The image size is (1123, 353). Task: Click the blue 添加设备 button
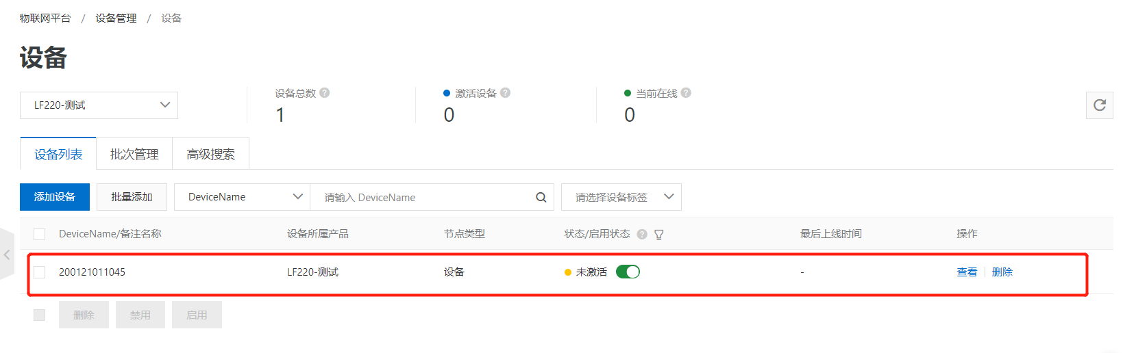(55, 197)
